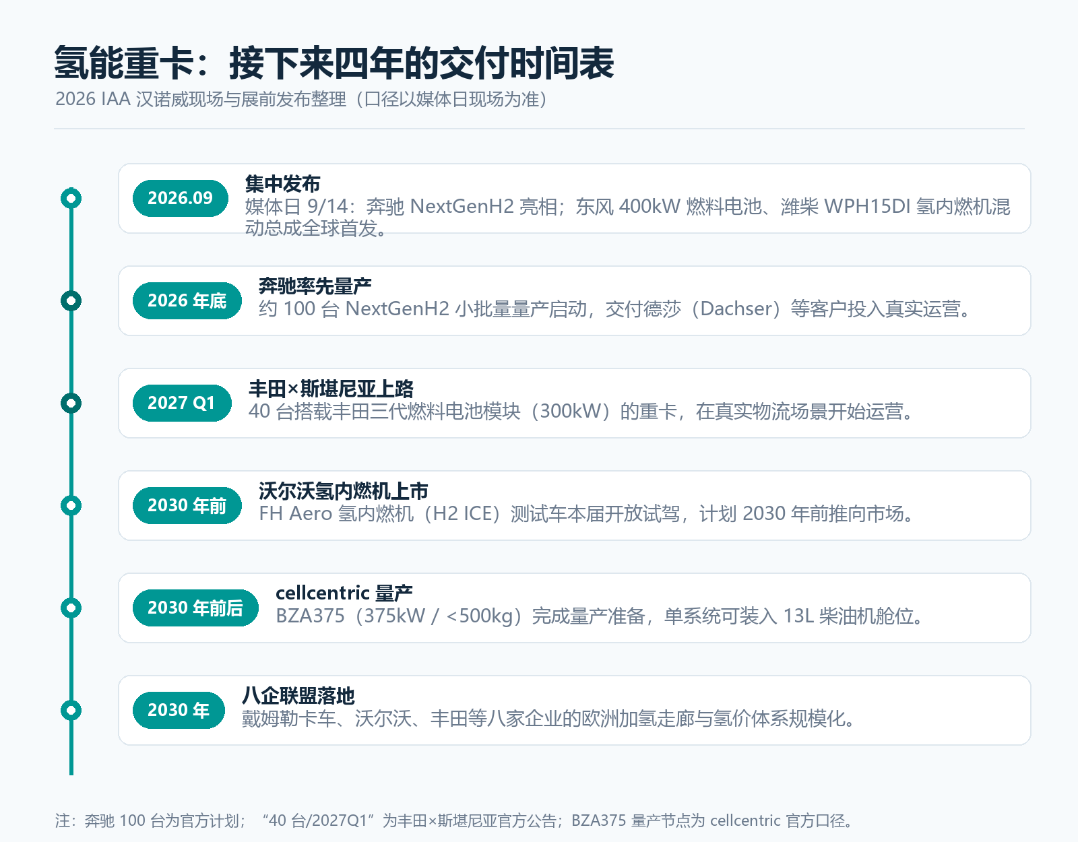Screen dimensions: 1078x842
Task: Select timeline dot beside 2030 年
Action: tap(71, 710)
